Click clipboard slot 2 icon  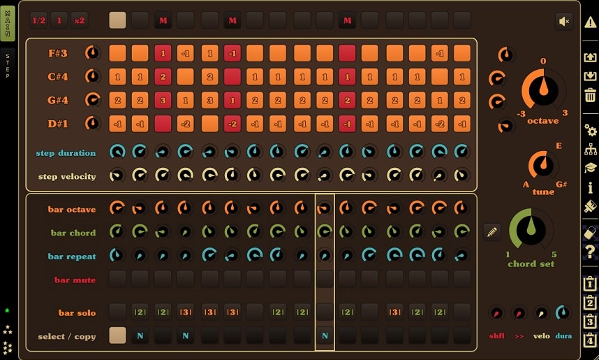click(590, 302)
